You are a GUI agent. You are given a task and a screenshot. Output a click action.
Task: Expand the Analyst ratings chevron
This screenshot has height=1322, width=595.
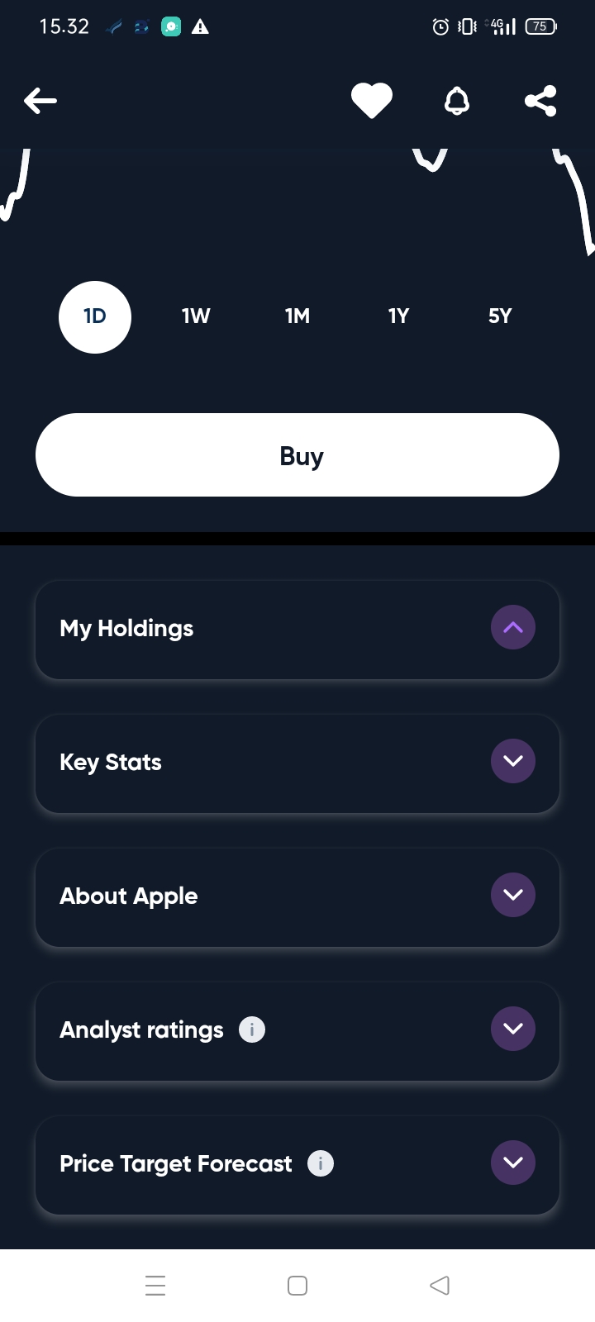tap(513, 1029)
